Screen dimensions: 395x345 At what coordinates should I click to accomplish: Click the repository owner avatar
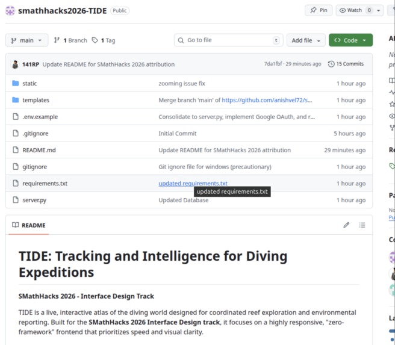(10, 11)
